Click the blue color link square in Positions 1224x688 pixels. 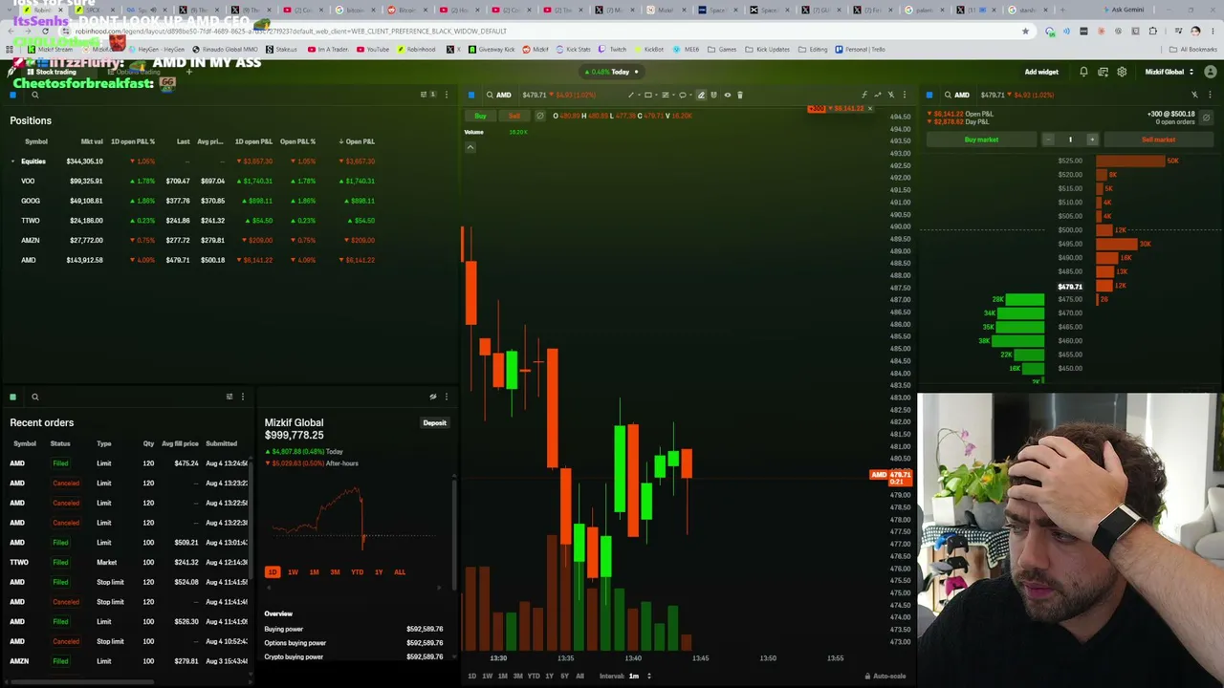pos(13,95)
